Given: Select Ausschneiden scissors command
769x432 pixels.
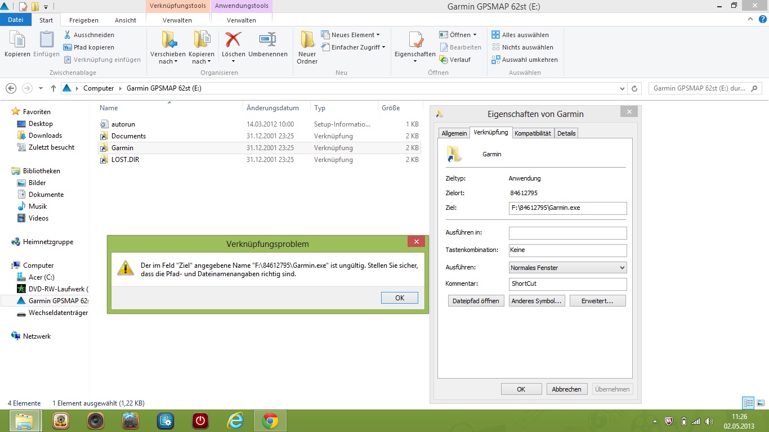Looking at the screenshot, I should coord(89,35).
